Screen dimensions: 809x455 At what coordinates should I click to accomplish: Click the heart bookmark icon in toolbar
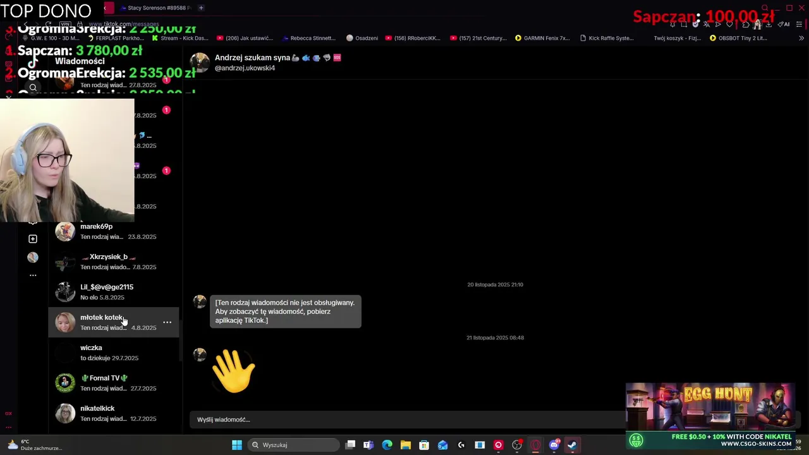click(x=729, y=24)
